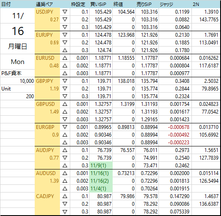The image size is (221, 216).
Task: Click the triangle in EURJPY 0.2 row
Action: tap(65, 43)
